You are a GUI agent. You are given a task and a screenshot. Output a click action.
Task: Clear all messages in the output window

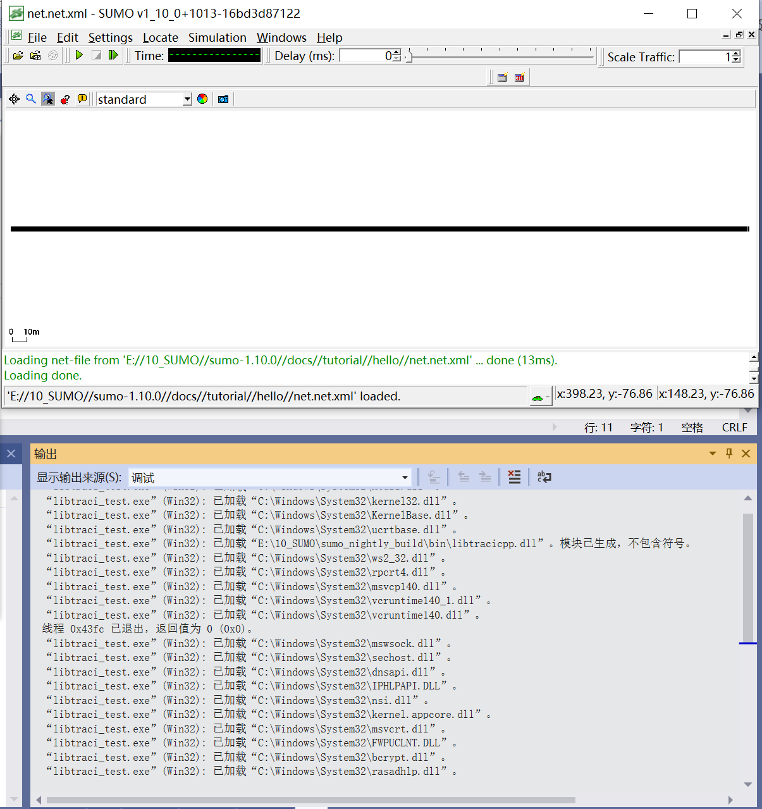[514, 477]
